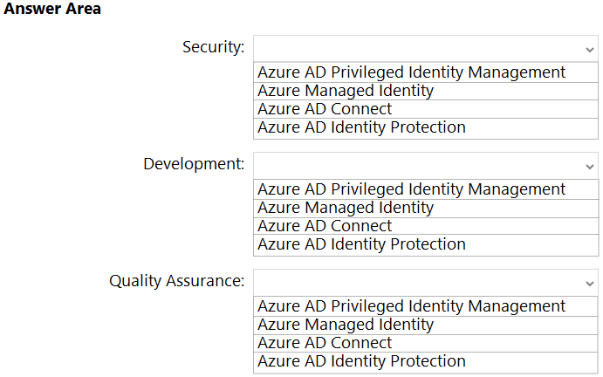Pick Azure AD Connect under Security

tap(325, 109)
